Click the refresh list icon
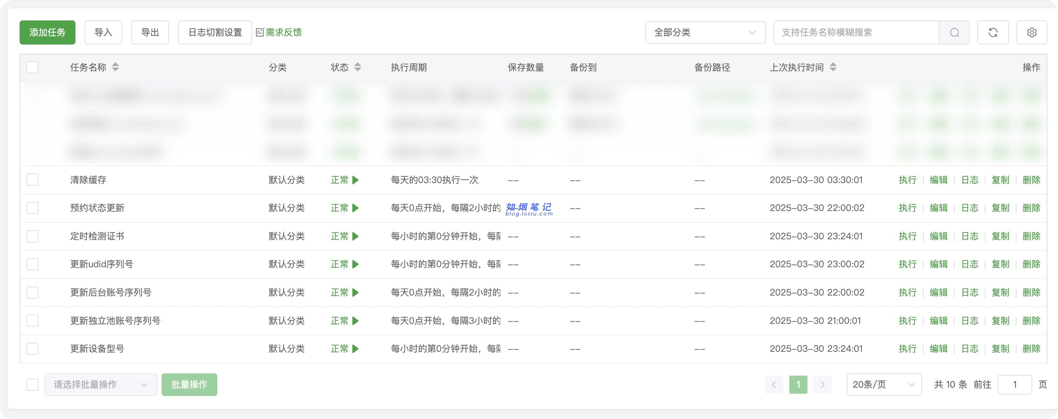 [x=993, y=32]
